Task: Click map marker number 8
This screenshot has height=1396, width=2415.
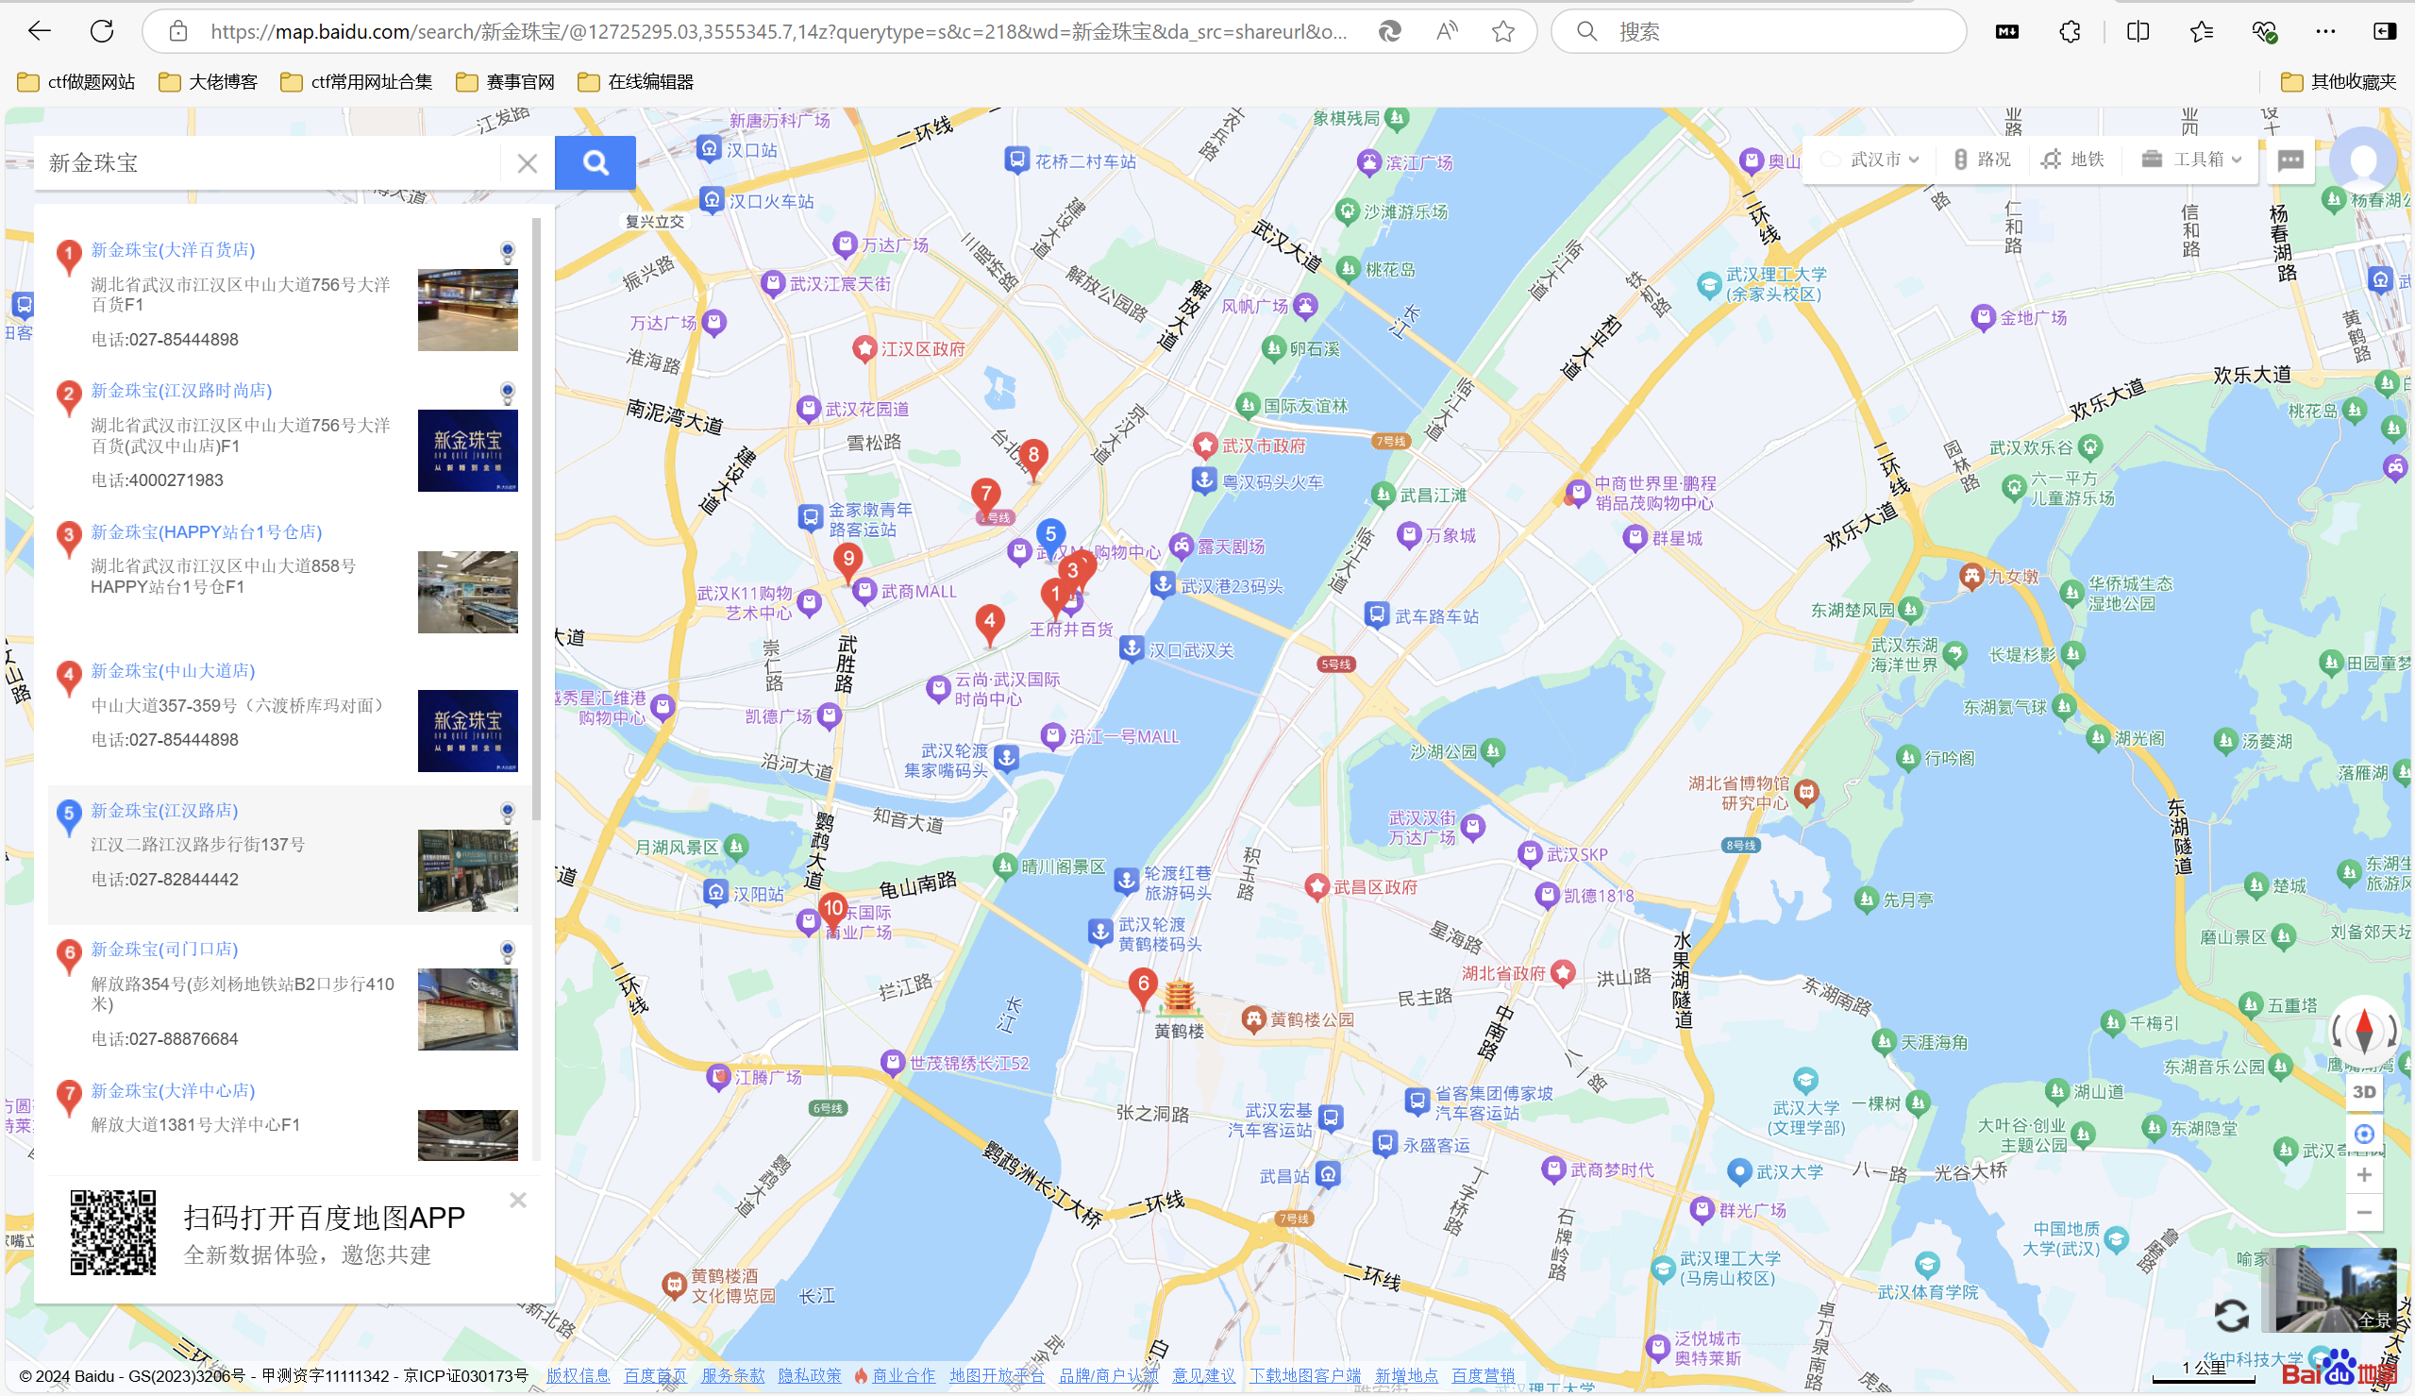Action: click(x=1033, y=458)
